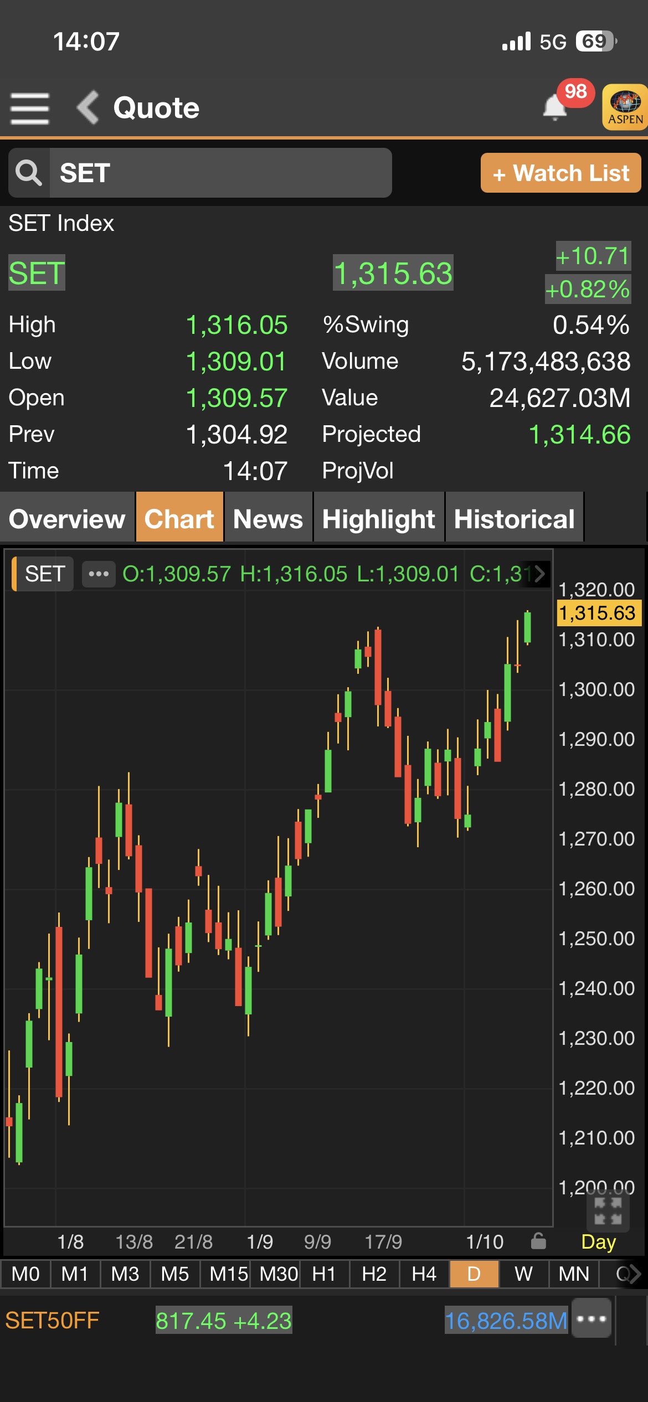Screen dimensions: 648x1402
Task: Tap the SET symbol search field
Action: point(220,173)
